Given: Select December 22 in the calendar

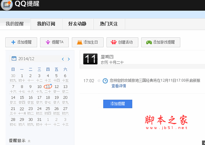Looking at the screenshot, I should (22, 109).
